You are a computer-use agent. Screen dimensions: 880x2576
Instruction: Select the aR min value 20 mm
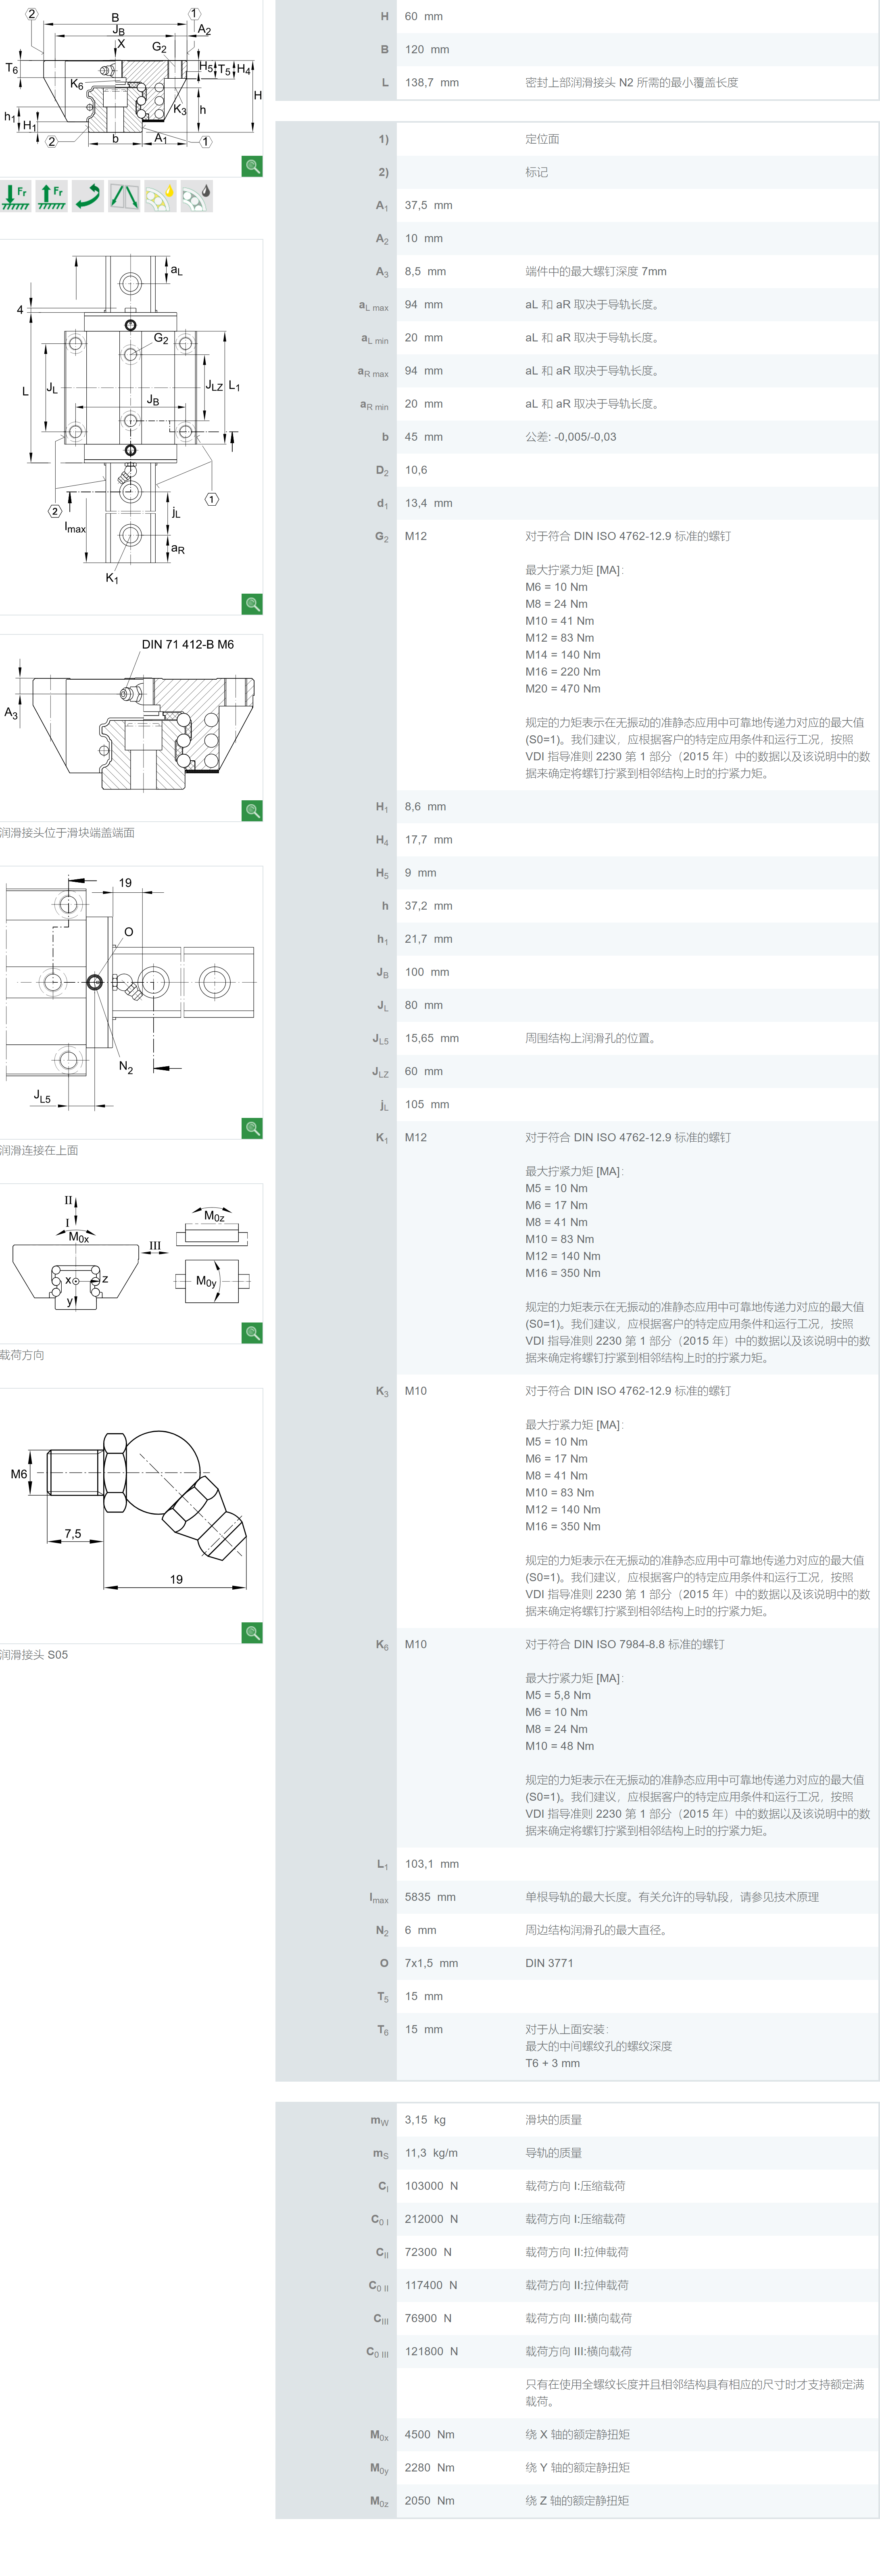coord(423,404)
